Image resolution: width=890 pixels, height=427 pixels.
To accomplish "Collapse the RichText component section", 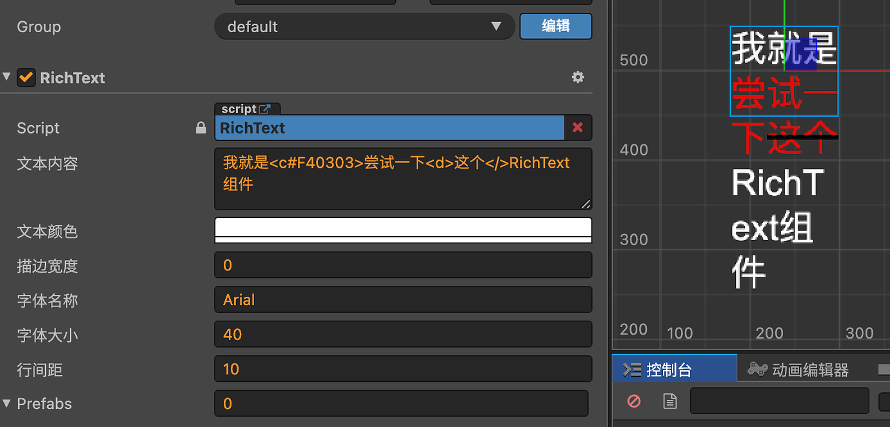I will pos(7,77).
